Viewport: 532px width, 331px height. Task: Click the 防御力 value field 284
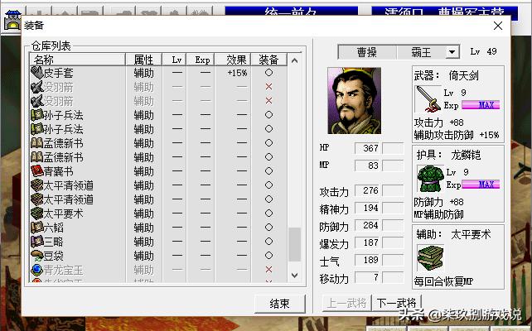point(368,225)
